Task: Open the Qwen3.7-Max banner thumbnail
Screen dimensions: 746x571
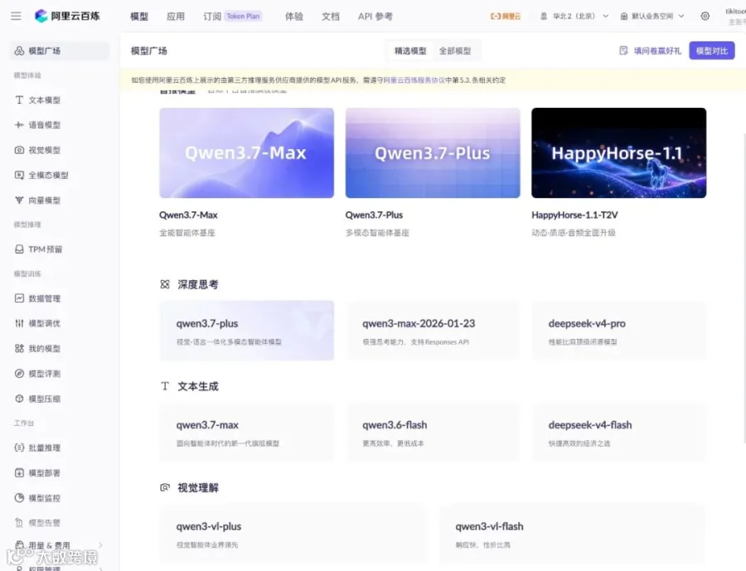Action: (246, 152)
